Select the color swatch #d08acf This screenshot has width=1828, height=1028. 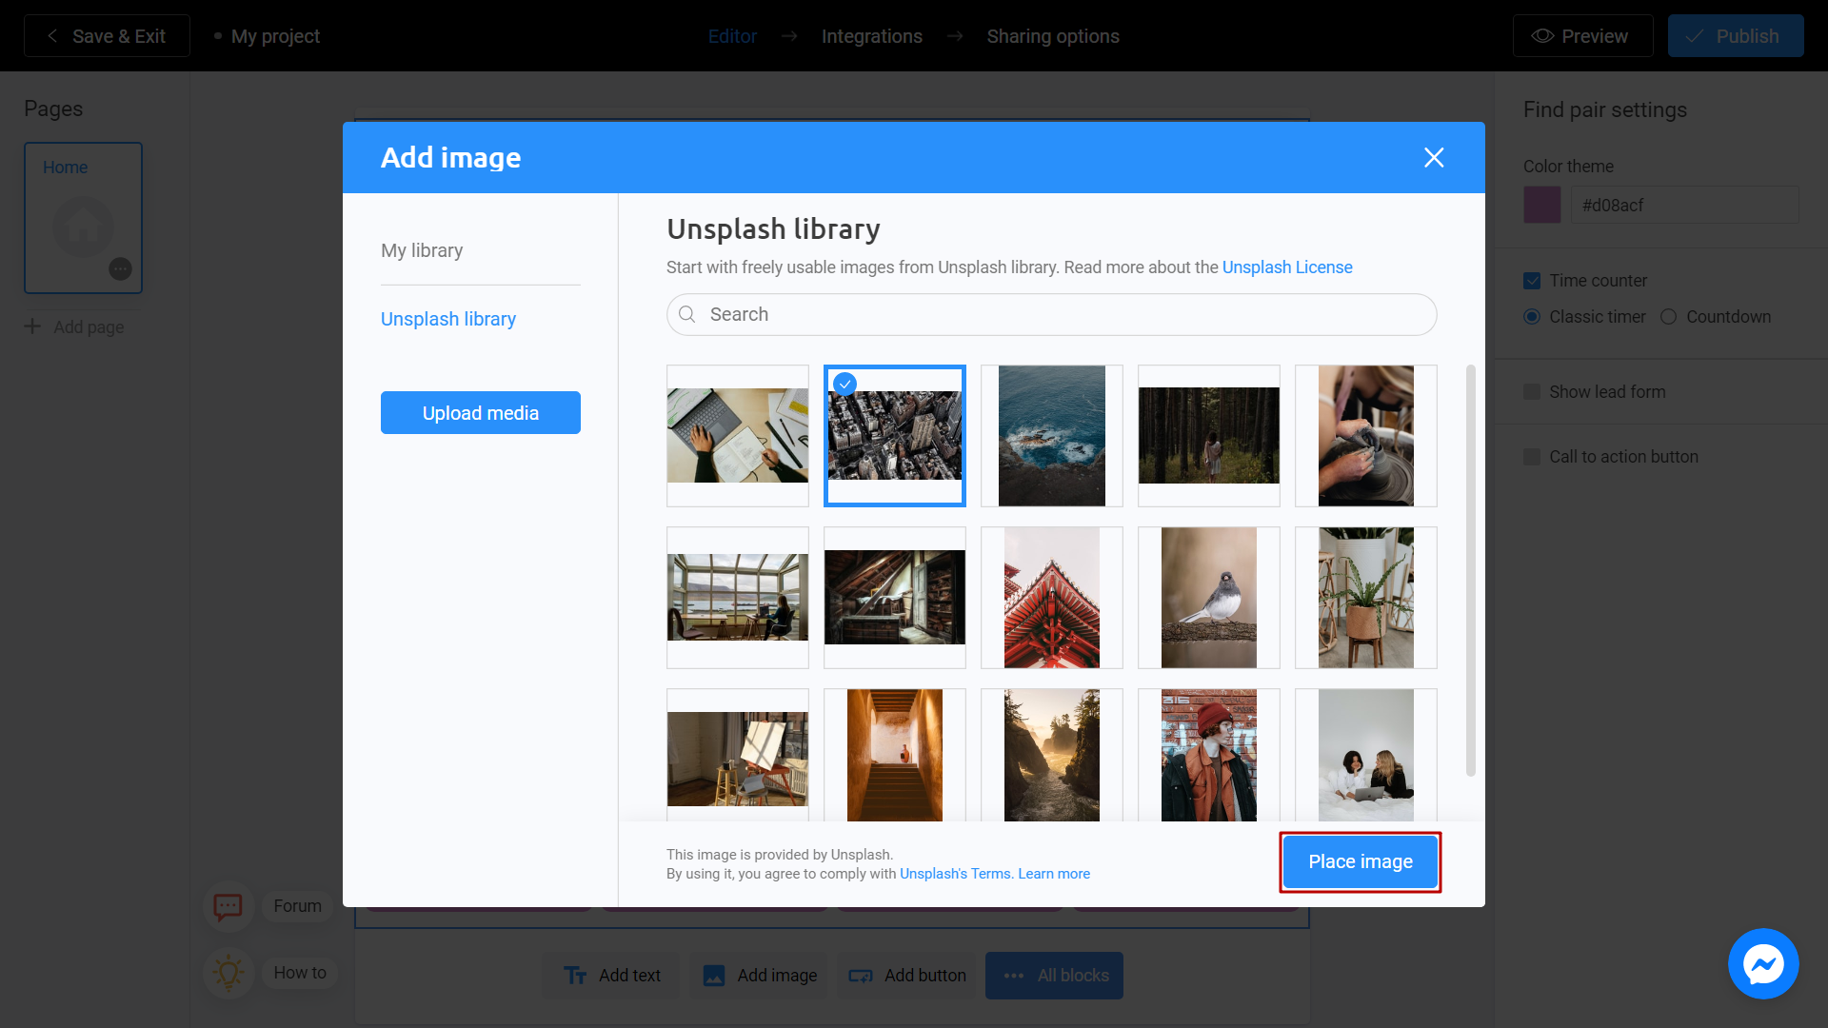click(x=1541, y=206)
